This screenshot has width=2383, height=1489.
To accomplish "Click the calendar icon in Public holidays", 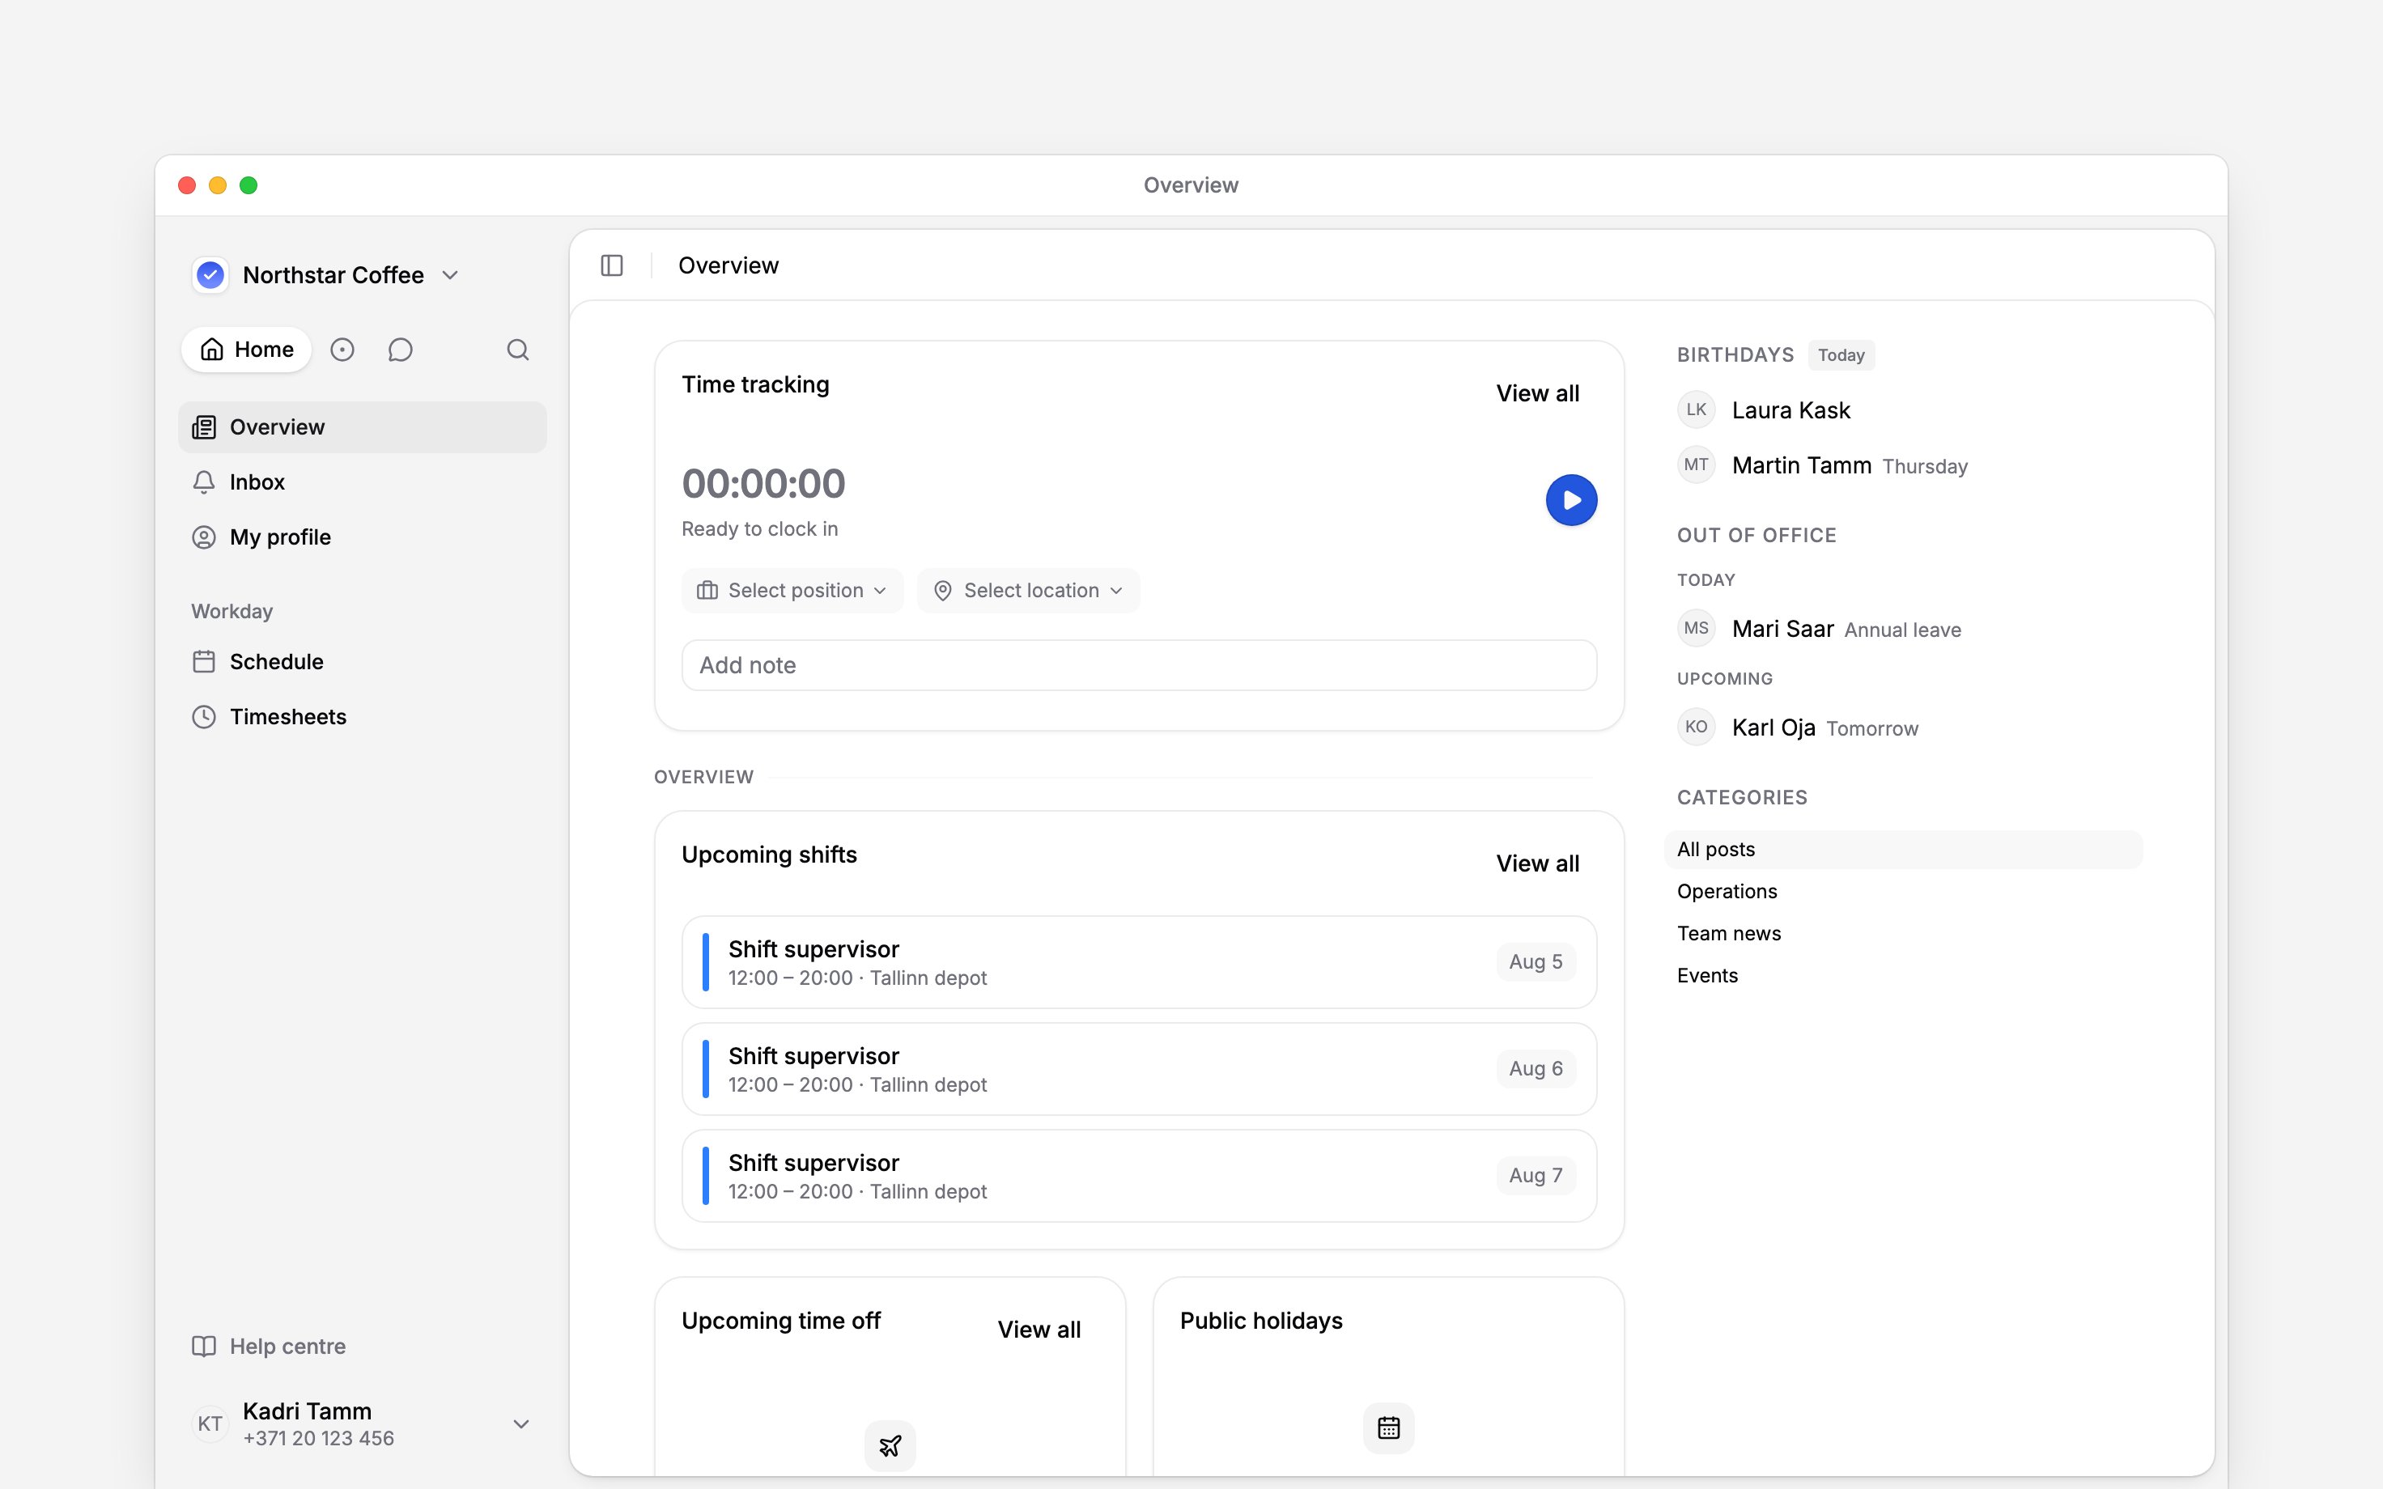I will click(x=1388, y=1427).
